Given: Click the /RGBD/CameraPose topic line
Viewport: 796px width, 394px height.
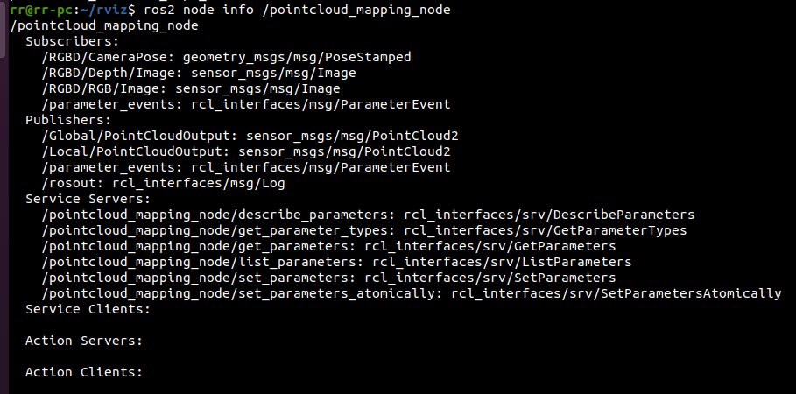Looking at the screenshot, I should [x=226, y=57].
